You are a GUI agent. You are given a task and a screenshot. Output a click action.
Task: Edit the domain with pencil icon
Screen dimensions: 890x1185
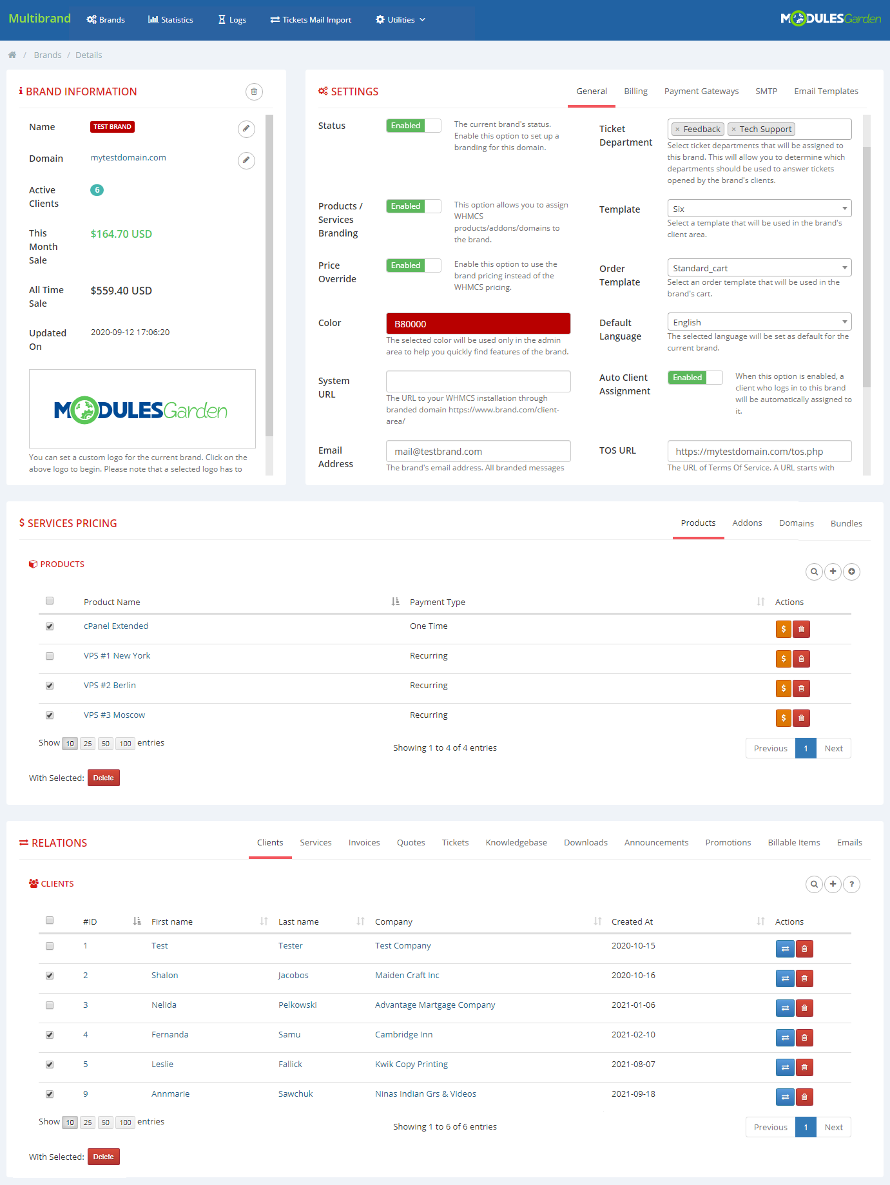coord(246,160)
